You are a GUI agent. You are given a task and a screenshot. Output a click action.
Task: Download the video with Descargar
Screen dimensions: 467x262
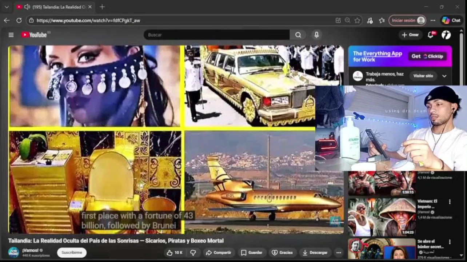click(315, 253)
